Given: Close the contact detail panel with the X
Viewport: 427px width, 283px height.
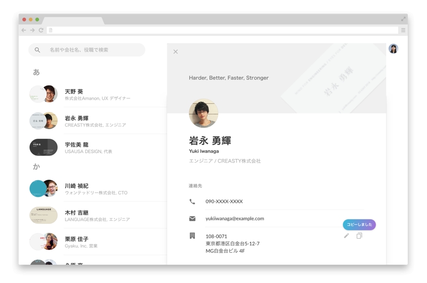Looking at the screenshot, I should point(175,51).
